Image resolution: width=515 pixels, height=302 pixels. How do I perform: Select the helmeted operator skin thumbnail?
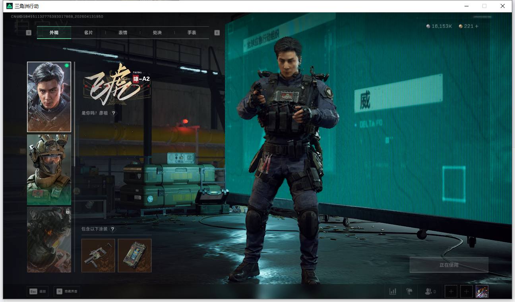tap(49, 170)
